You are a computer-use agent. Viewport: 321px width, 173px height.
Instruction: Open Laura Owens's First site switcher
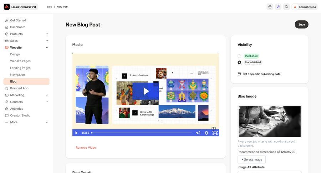click(21, 7)
